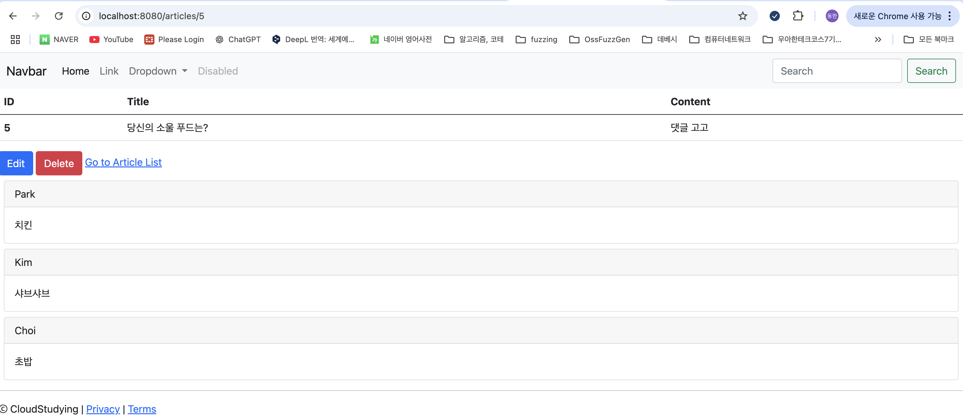The width and height of the screenshot is (963, 419).
Task: Show hidden bookmarks with double chevron
Action: pos(878,40)
